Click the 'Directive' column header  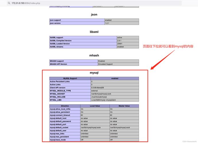point(65,106)
